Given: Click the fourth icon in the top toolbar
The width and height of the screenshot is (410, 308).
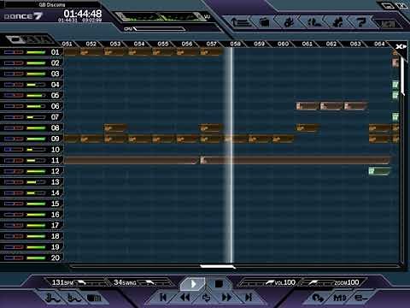Looking at the screenshot, I should (x=313, y=22).
